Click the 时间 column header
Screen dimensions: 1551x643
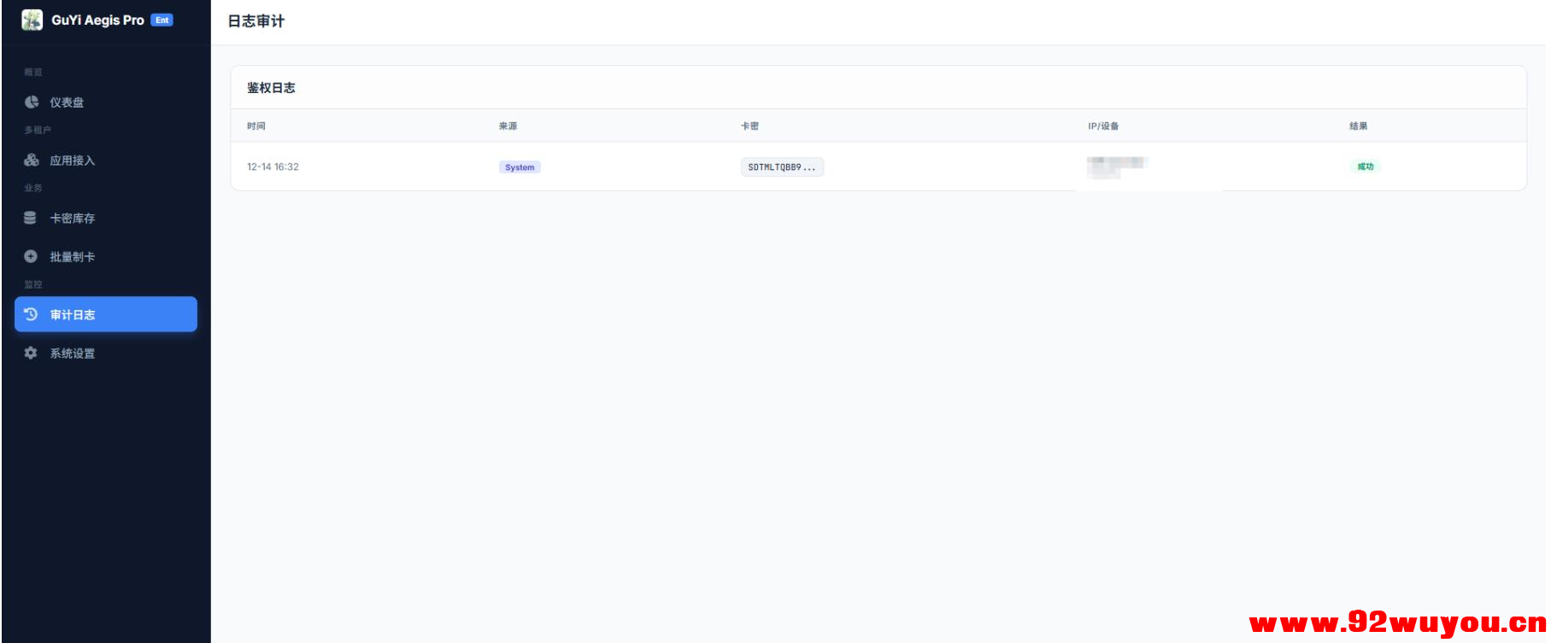[x=256, y=126]
